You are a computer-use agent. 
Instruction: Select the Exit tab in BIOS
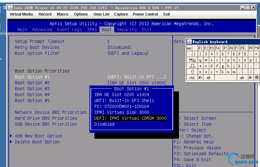tap(146, 30)
